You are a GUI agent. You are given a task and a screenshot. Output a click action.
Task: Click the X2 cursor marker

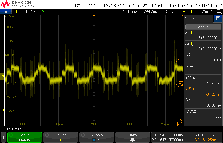click(180, 123)
